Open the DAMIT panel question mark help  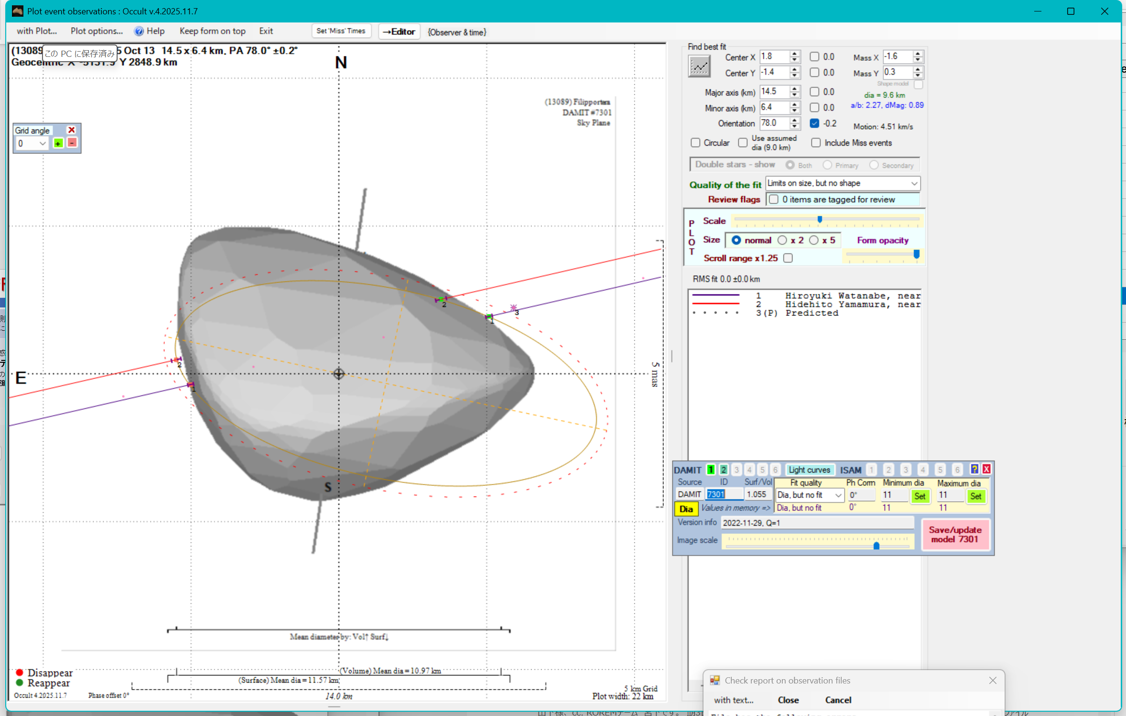coord(974,469)
